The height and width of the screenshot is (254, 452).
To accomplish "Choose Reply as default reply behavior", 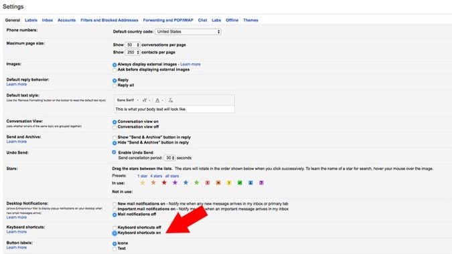I will point(115,80).
